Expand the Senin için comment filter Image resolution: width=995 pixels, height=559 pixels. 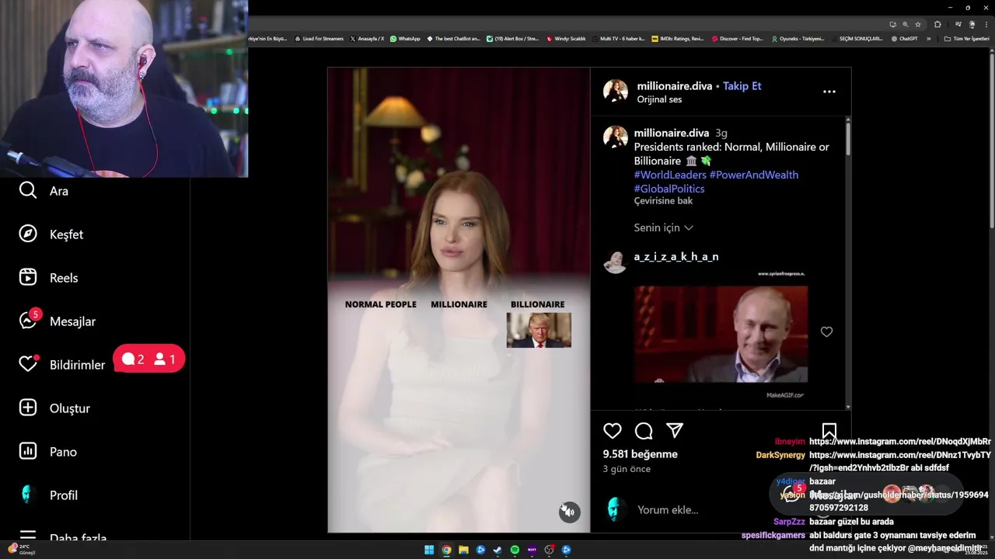[x=663, y=227]
